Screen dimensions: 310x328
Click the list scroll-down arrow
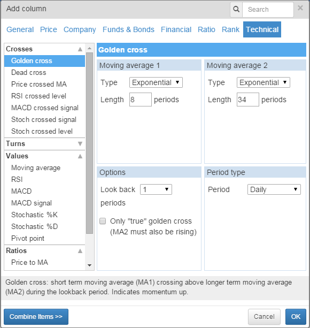90,265
